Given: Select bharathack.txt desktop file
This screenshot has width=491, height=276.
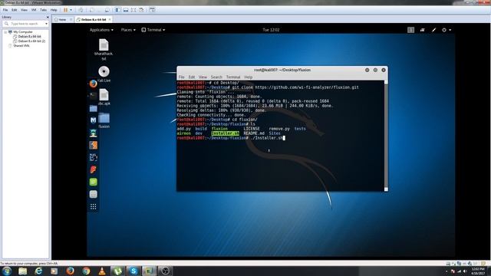Looking at the screenshot, I should pyautogui.click(x=104, y=49).
